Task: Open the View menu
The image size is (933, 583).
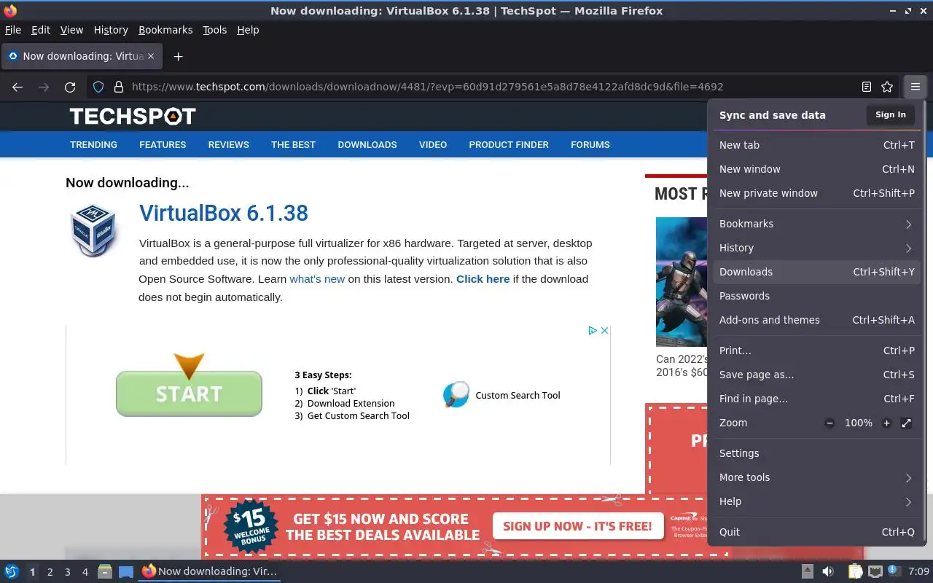Action: 71,30
